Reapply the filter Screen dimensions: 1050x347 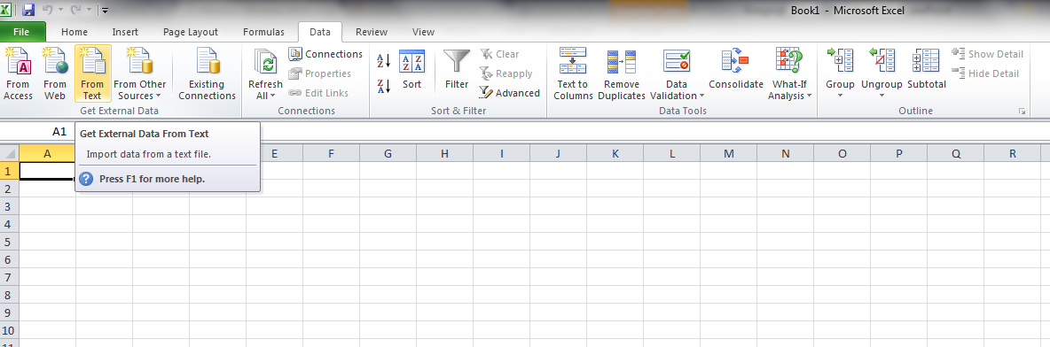point(505,73)
